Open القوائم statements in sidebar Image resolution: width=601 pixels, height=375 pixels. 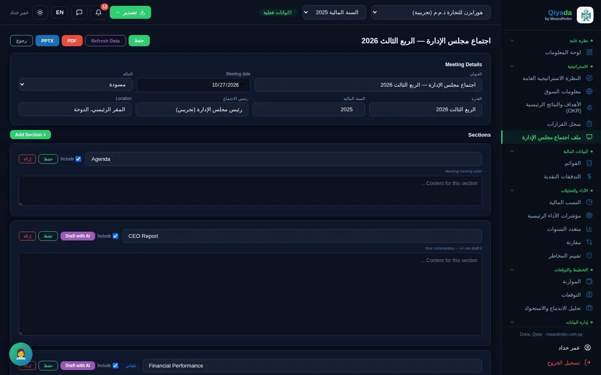click(551, 163)
